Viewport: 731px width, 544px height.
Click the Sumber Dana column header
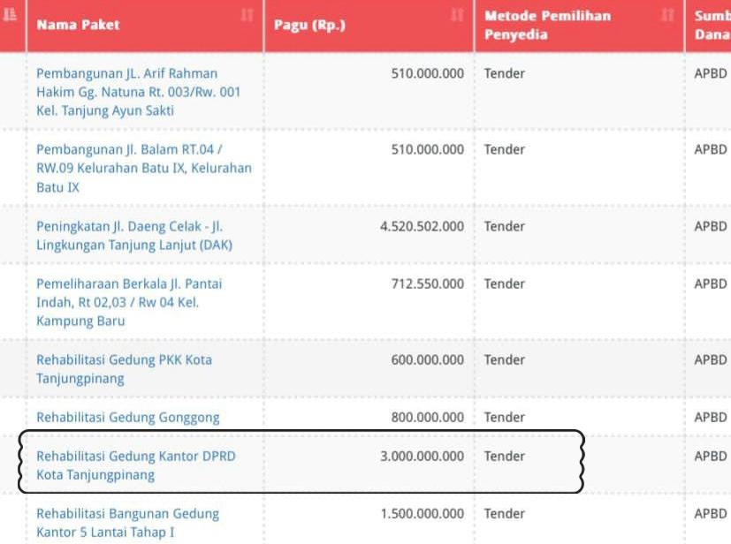tap(712, 25)
